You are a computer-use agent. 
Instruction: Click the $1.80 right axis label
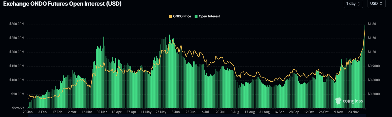point(371,24)
